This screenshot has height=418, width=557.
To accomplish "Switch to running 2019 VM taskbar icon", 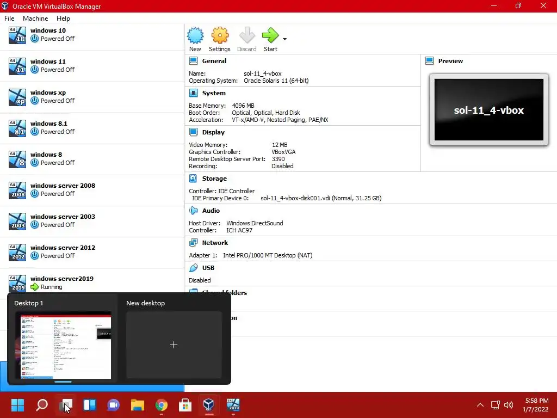I will [x=233, y=405].
